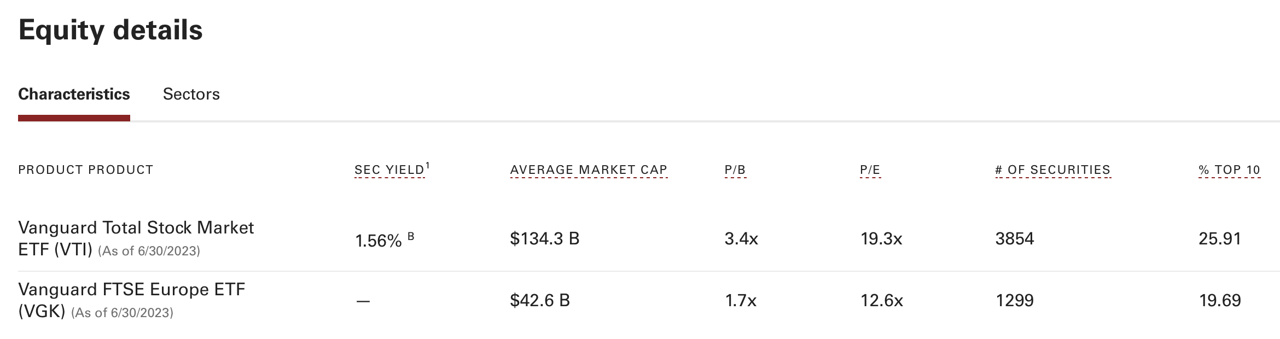
Task: Click the AVERAGE MARKET CAP header
Action: pyautogui.click(x=589, y=170)
